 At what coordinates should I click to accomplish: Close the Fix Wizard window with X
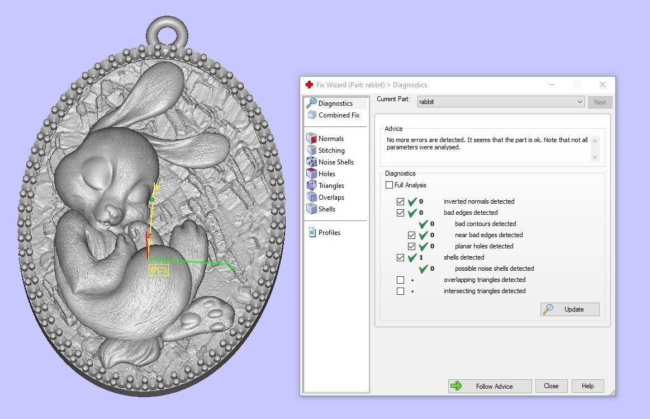(x=602, y=84)
